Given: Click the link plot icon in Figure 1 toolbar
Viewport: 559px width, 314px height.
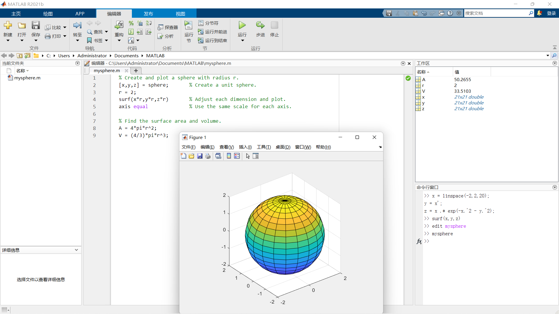Looking at the screenshot, I should point(218,156).
